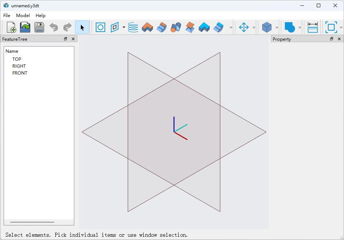Select RIGHT plane in the FeatureTree
The height and width of the screenshot is (240, 344).
(x=19, y=66)
